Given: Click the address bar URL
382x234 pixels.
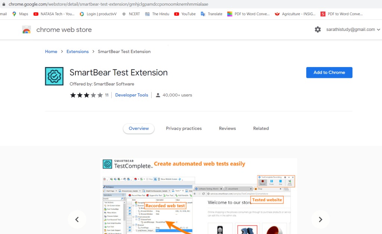Looking at the screenshot, I should click(x=108, y=4).
